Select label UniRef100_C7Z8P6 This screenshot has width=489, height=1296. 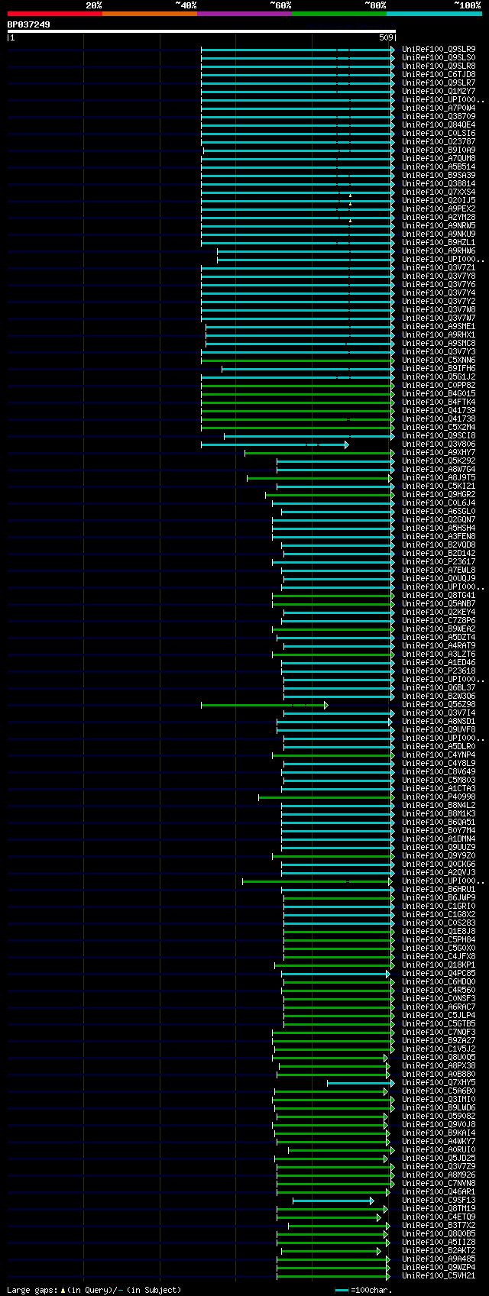click(x=439, y=621)
